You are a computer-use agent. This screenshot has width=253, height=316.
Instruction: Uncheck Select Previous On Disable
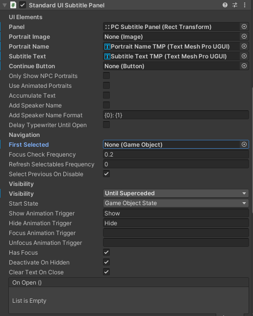click(106, 174)
